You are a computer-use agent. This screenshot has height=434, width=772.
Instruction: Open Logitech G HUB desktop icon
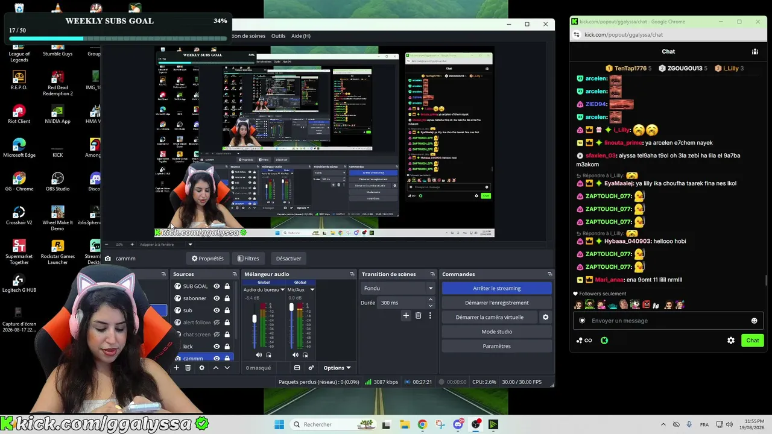tap(19, 283)
